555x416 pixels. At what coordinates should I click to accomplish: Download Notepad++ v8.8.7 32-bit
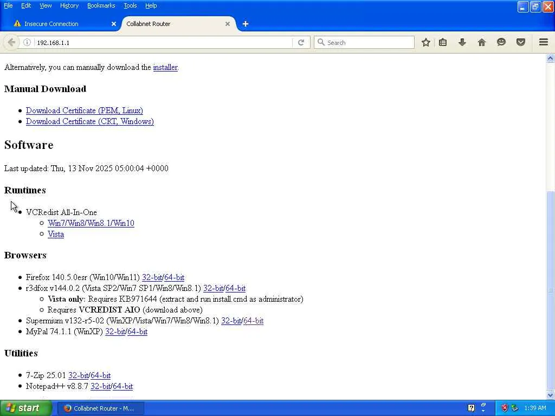(100, 386)
